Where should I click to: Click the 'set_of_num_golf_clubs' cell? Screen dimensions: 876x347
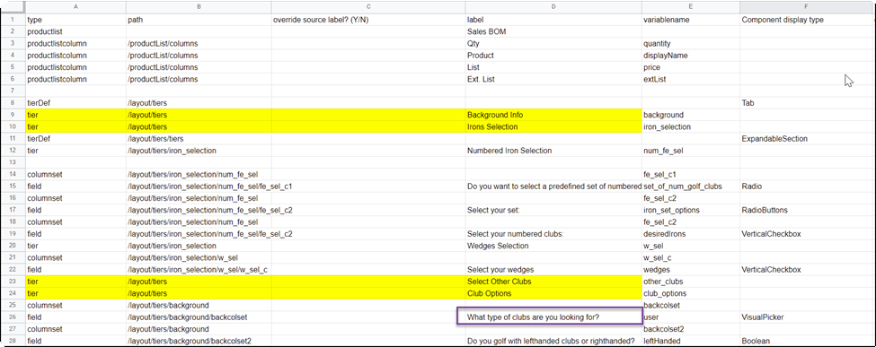(691, 187)
